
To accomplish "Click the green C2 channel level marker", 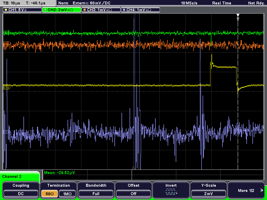I will [x=7, y=33].
